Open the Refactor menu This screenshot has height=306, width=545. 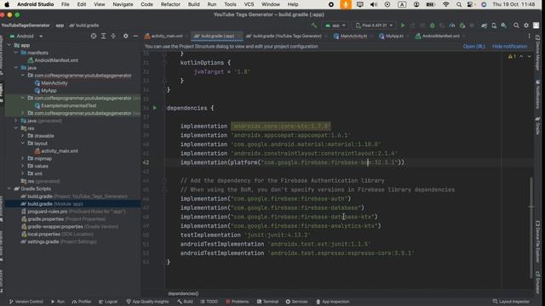coord(170,4)
